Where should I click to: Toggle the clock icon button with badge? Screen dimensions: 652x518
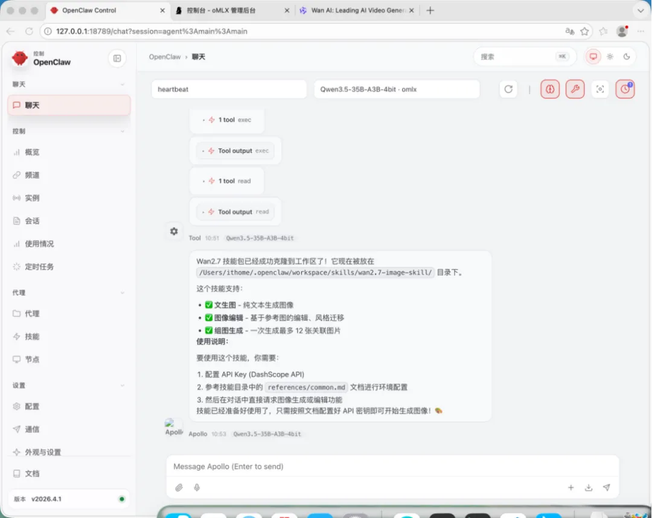click(625, 89)
